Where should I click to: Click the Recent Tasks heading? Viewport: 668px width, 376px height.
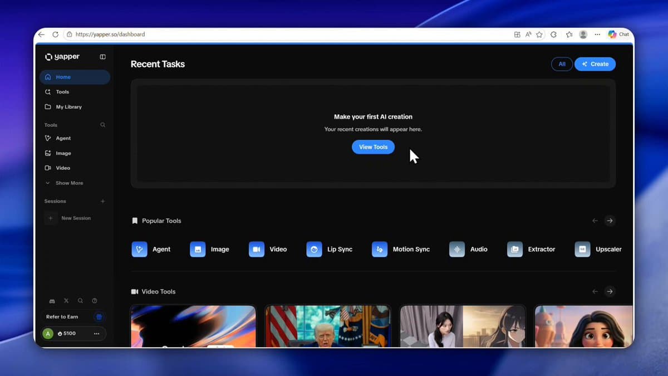[158, 64]
